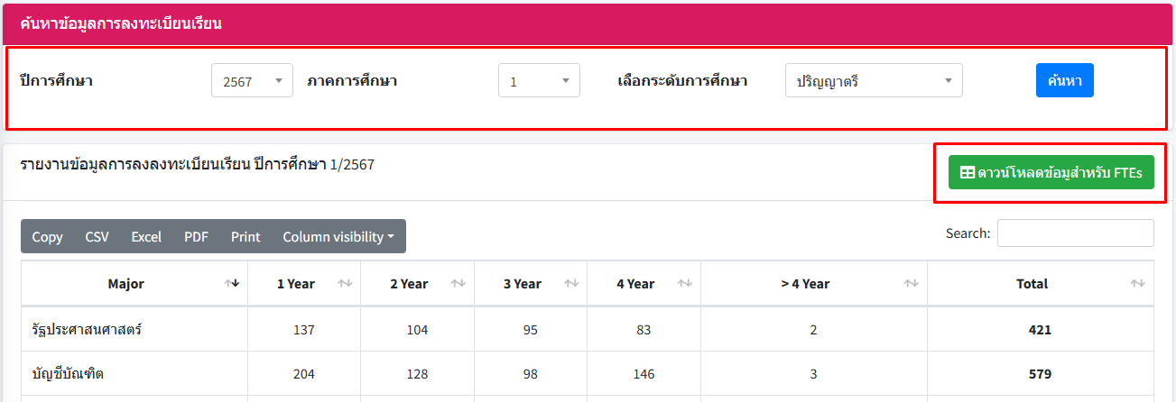Export the table as CSV
The image size is (1176, 402).
[97, 237]
